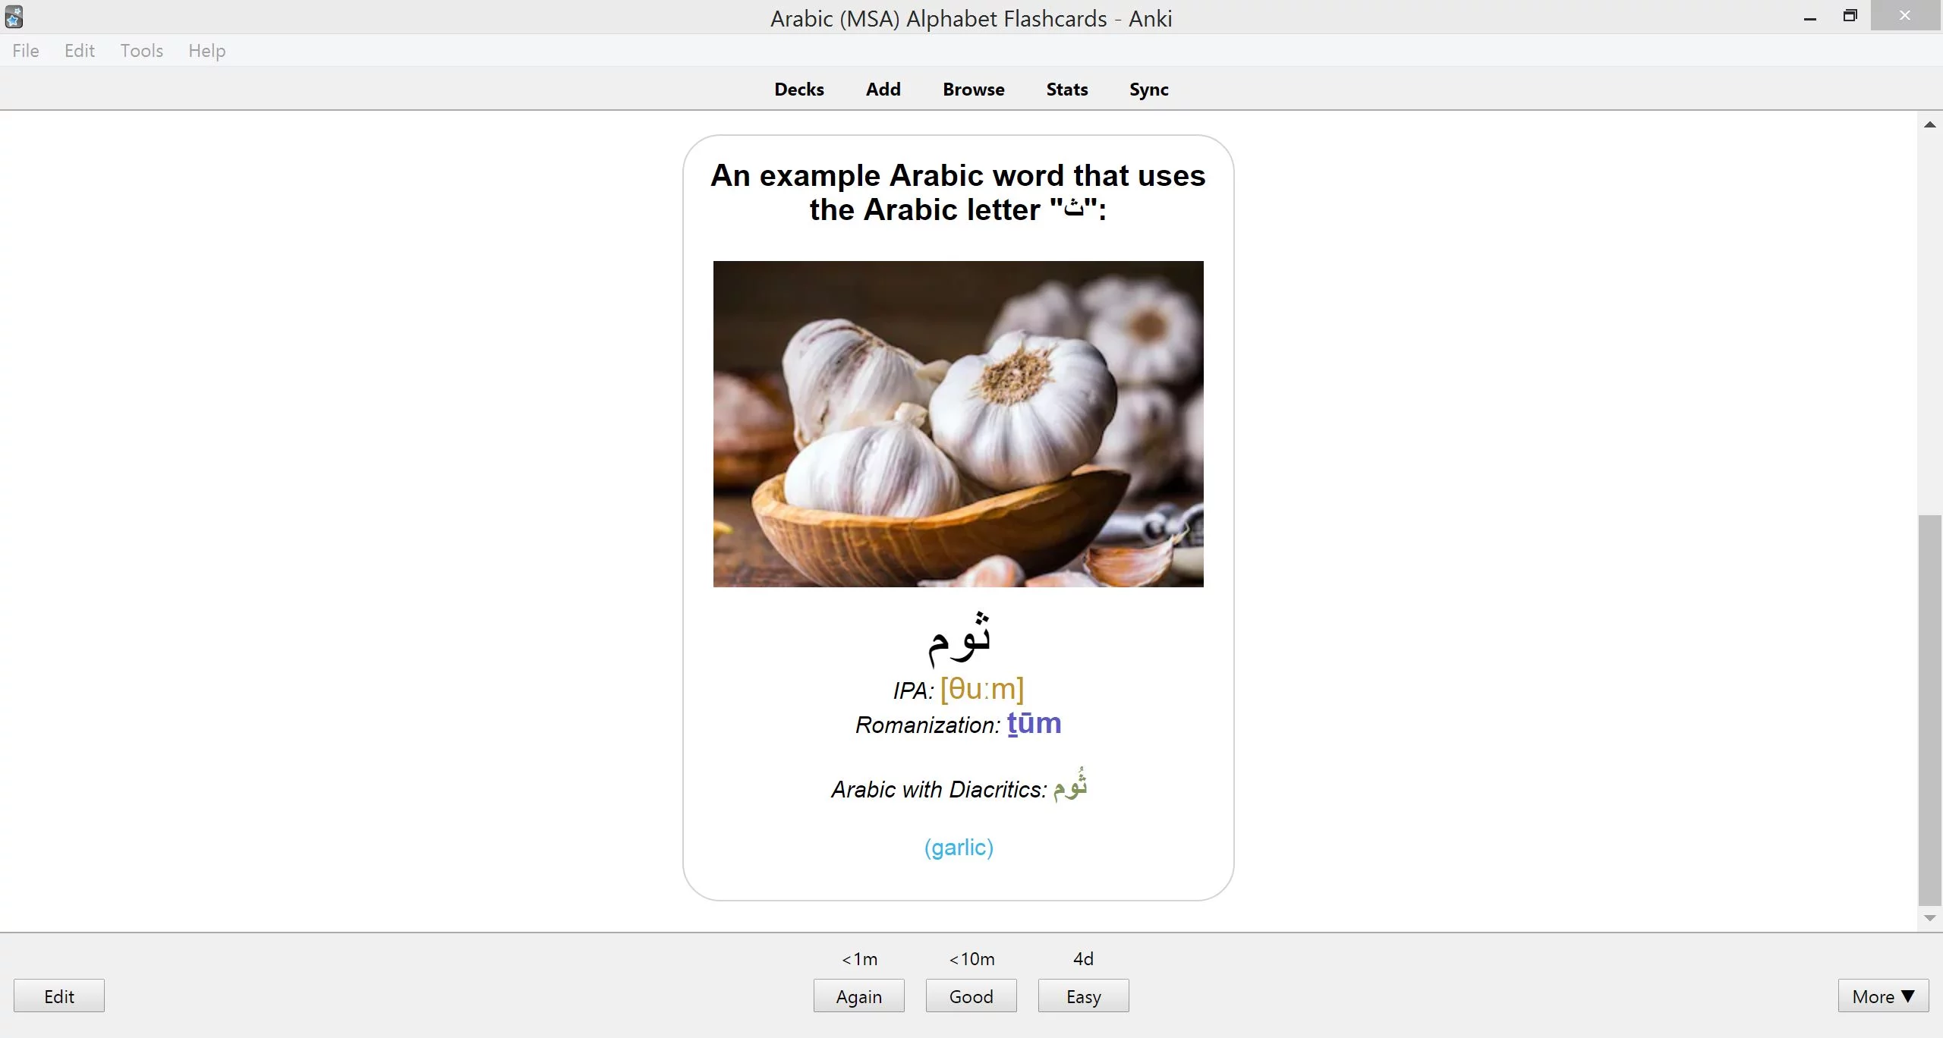Rate the card as Good
Image resolution: width=1943 pixels, height=1038 pixels.
pyautogui.click(x=971, y=996)
